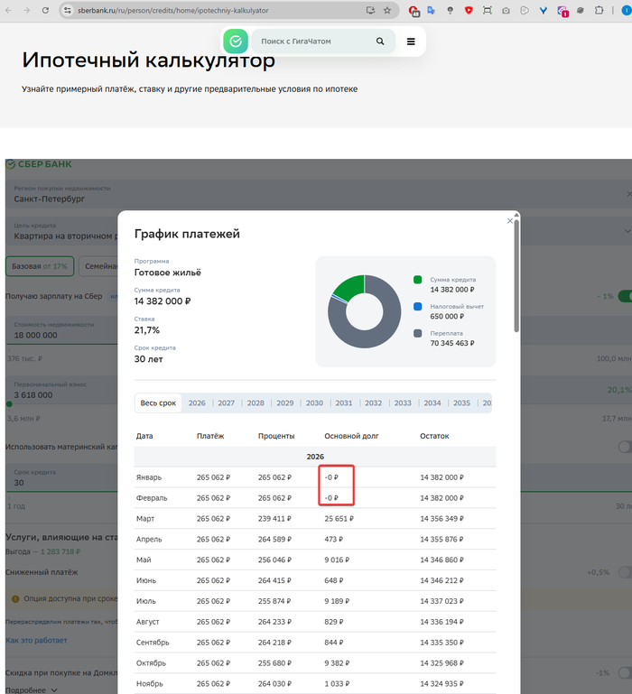632x694 pixels.
Task: Click the install app icon in the address bar
Action: [370, 10]
